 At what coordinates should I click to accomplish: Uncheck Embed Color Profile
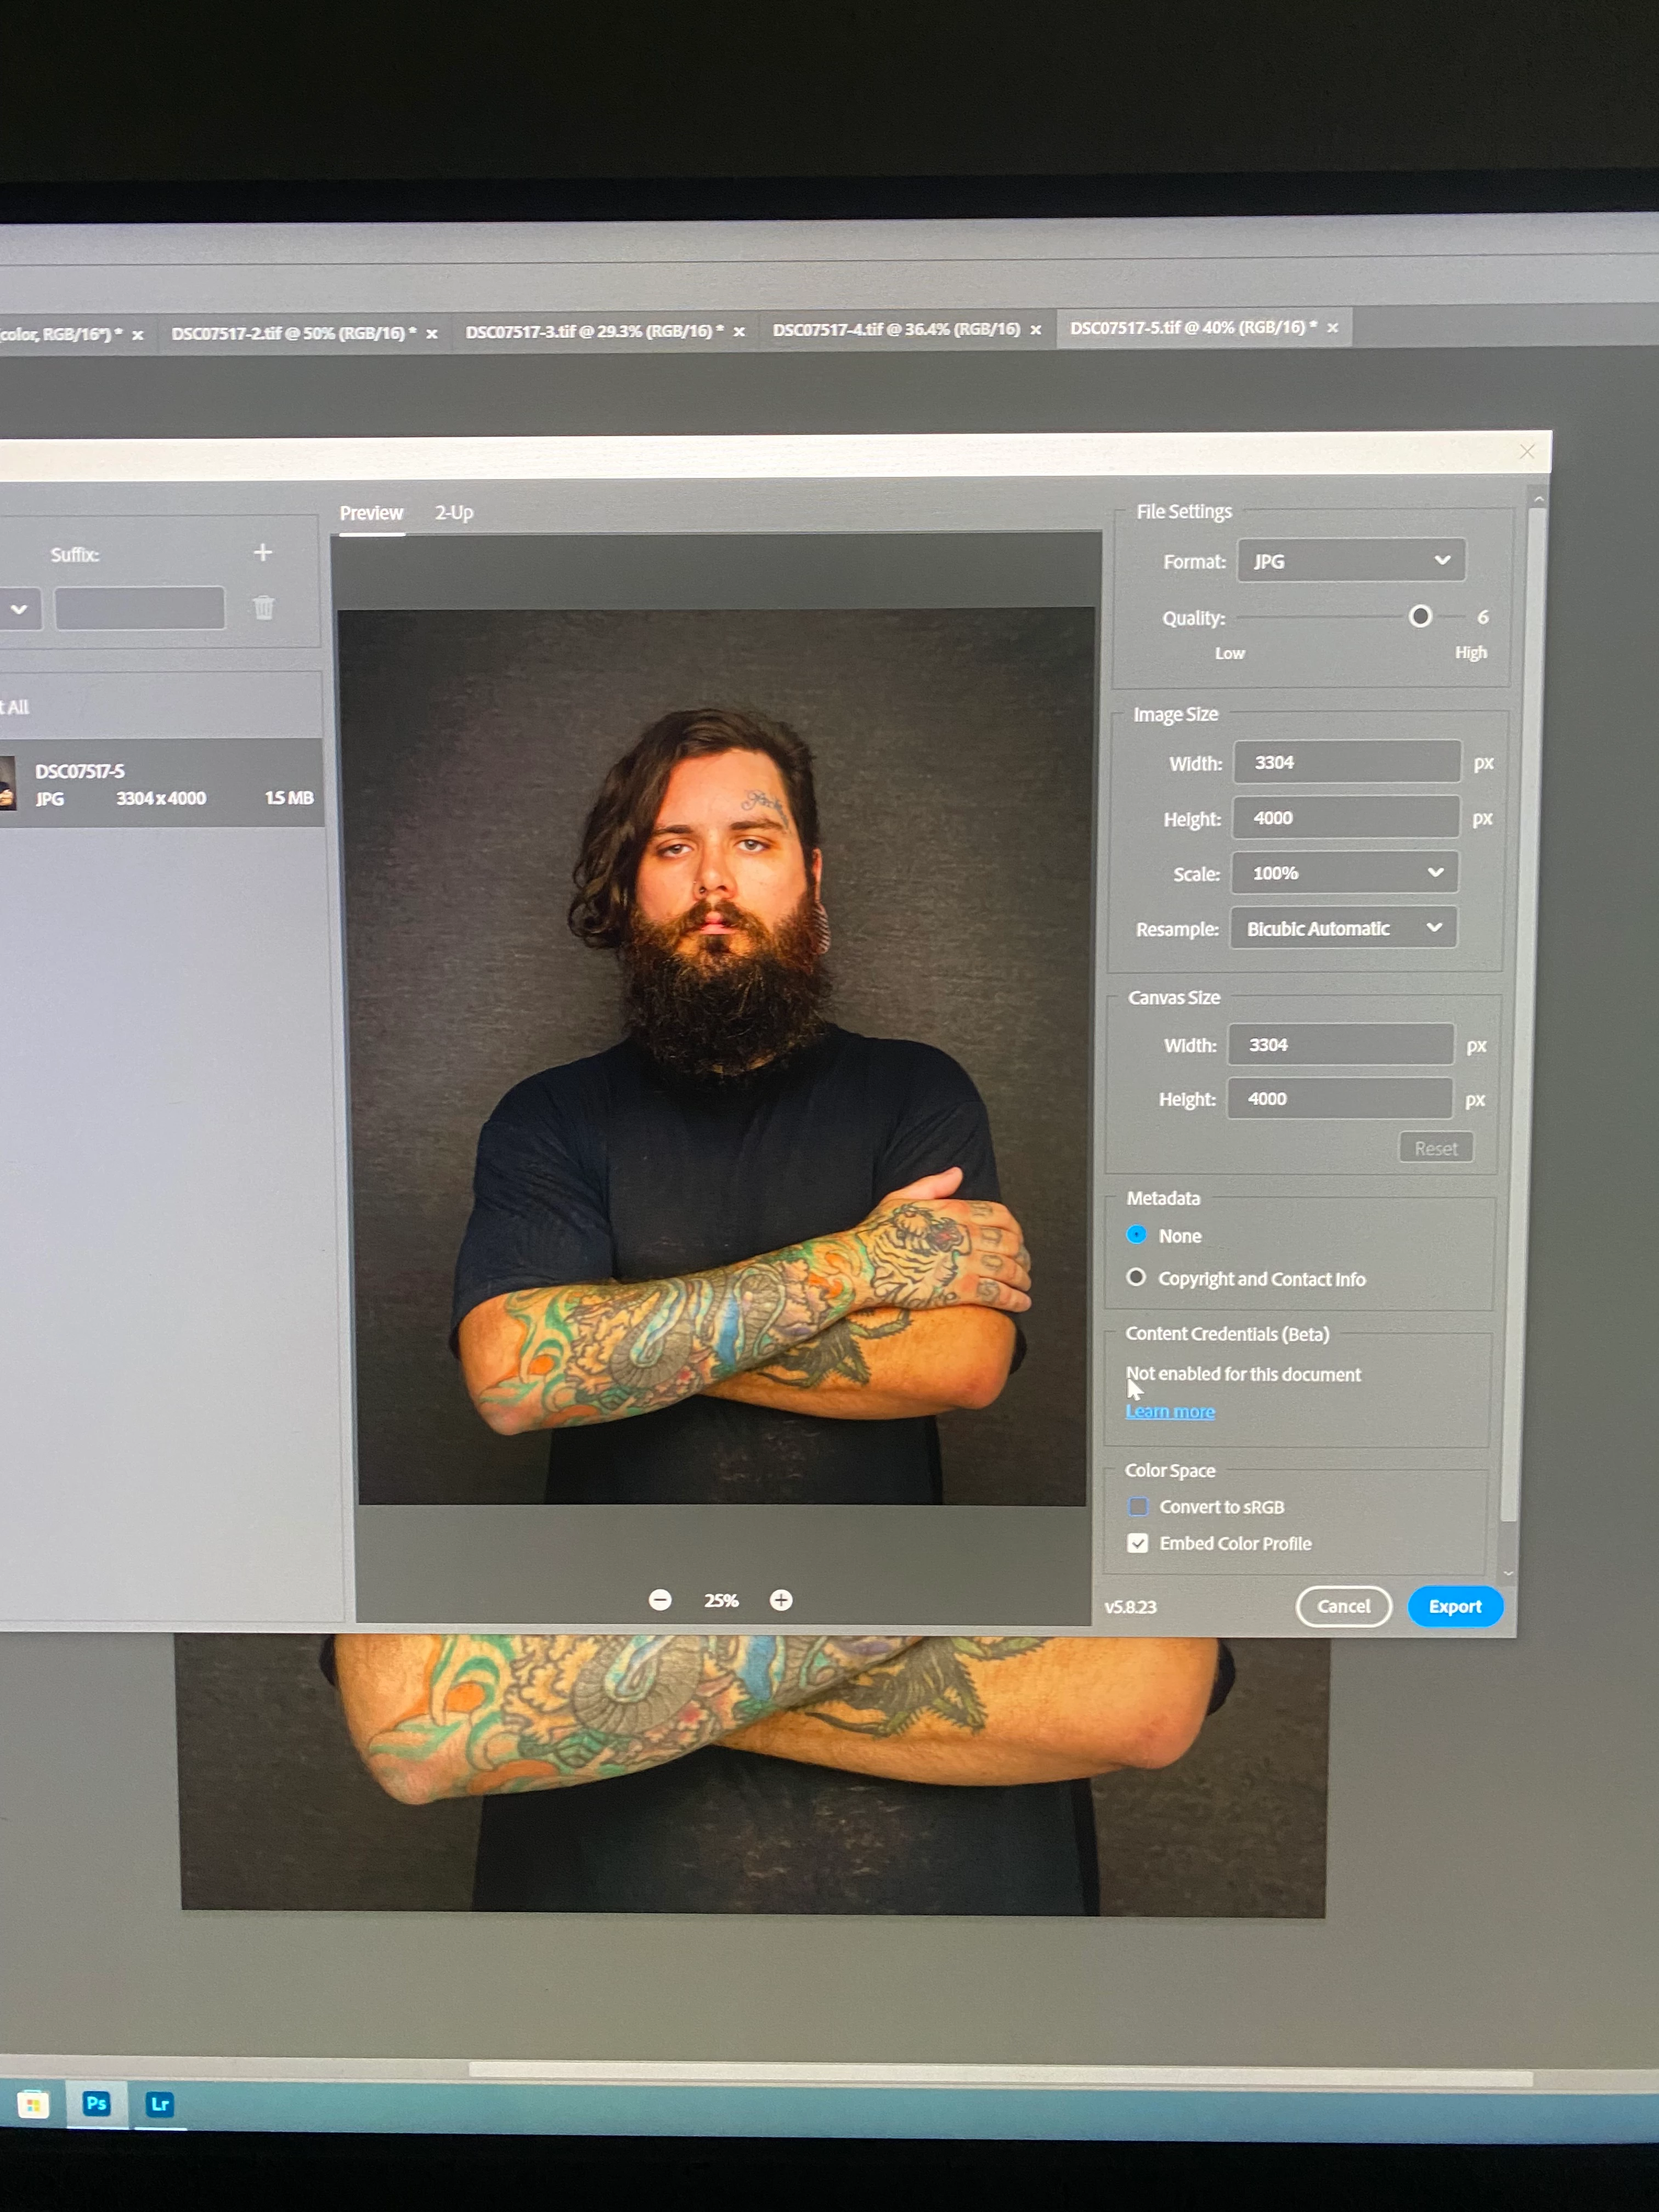point(1138,1543)
